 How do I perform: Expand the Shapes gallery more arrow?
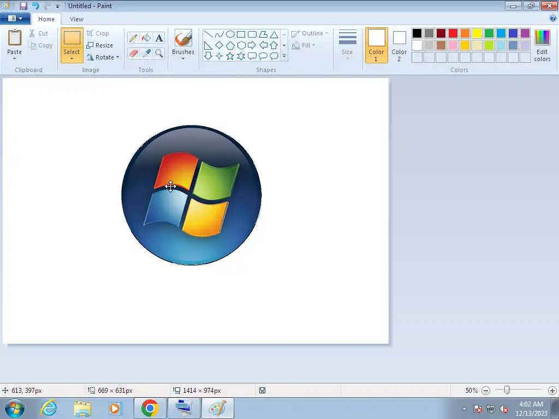point(284,56)
